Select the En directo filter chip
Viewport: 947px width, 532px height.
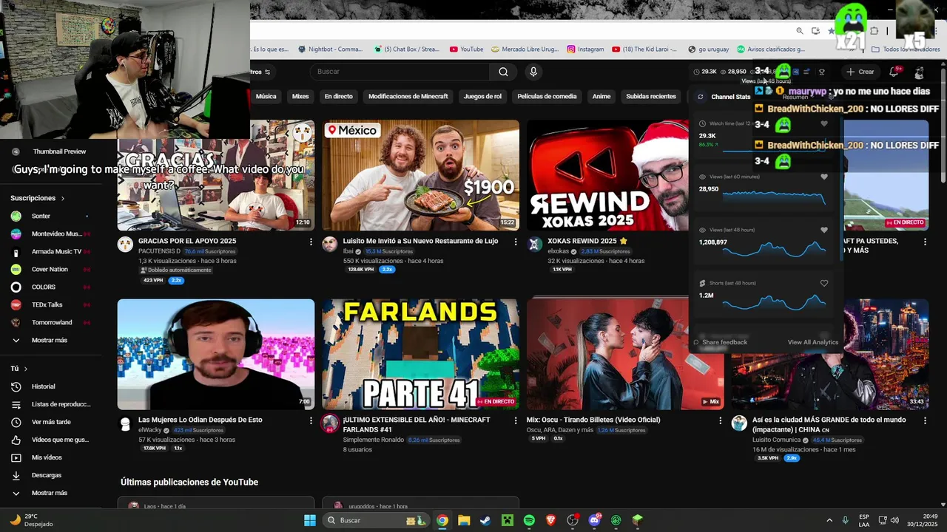[x=338, y=96]
